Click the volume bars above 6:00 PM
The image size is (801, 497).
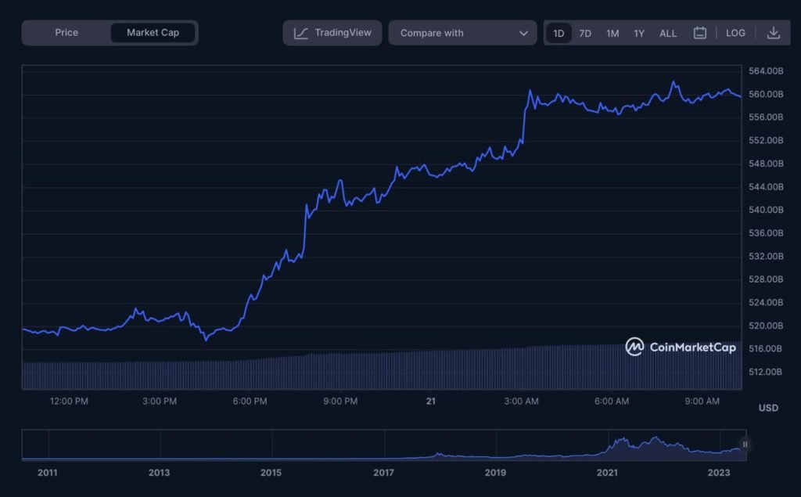click(x=250, y=373)
